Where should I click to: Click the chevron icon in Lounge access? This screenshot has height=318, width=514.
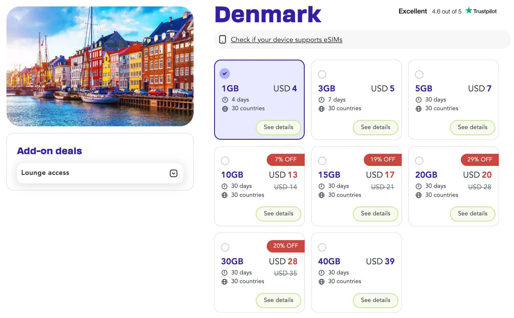pyautogui.click(x=174, y=173)
